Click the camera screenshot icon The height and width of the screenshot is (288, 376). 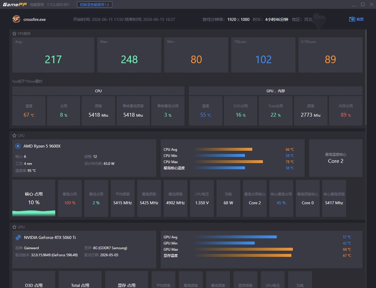(x=352, y=19)
